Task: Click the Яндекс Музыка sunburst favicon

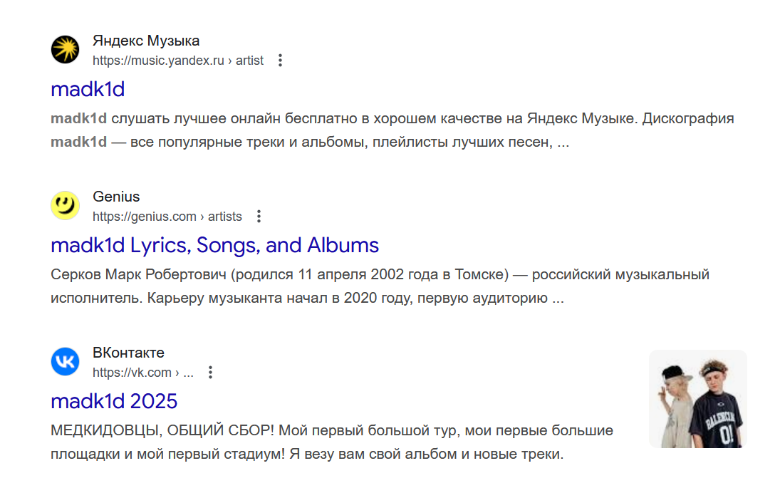Action: click(x=65, y=50)
